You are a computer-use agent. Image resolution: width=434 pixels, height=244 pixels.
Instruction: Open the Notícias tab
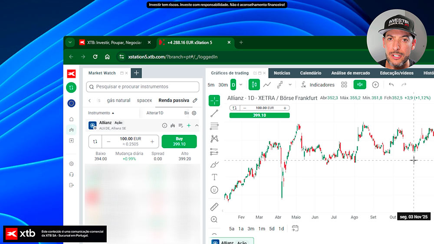click(x=282, y=73)
